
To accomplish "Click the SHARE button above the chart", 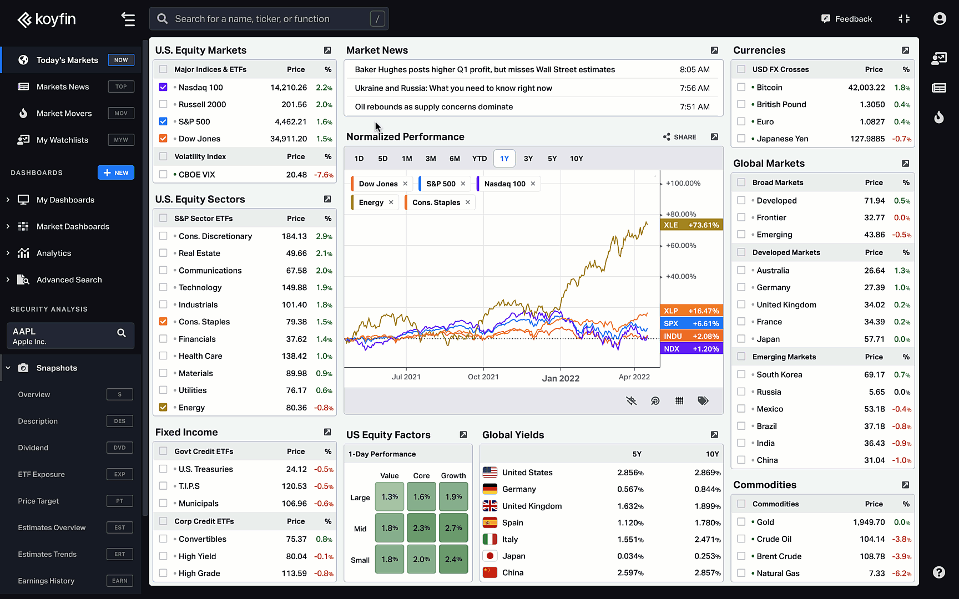I will [x=679, y=136].
